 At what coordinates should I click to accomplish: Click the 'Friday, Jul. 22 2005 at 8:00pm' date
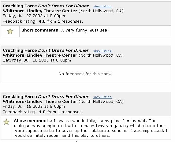[34, 16]
